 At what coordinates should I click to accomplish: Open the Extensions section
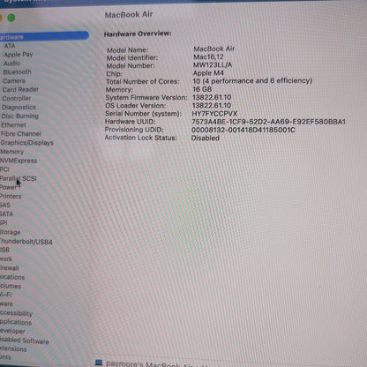13,348
